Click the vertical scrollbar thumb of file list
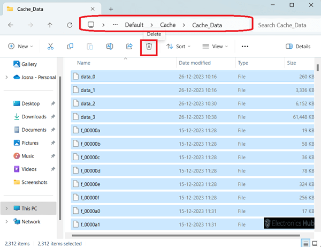This screenshot has height=247, width=321. pos(317,68)
